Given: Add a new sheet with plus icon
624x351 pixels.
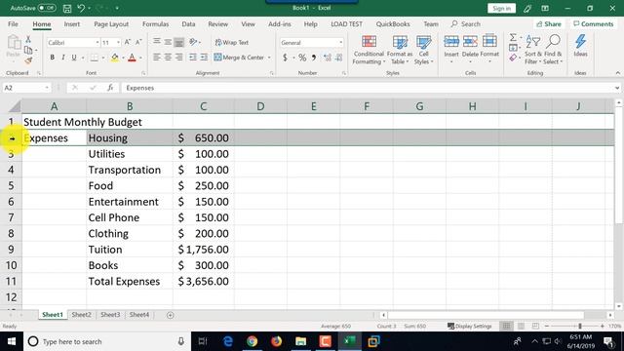Looking at the screenshot, I should pos(171,315).
